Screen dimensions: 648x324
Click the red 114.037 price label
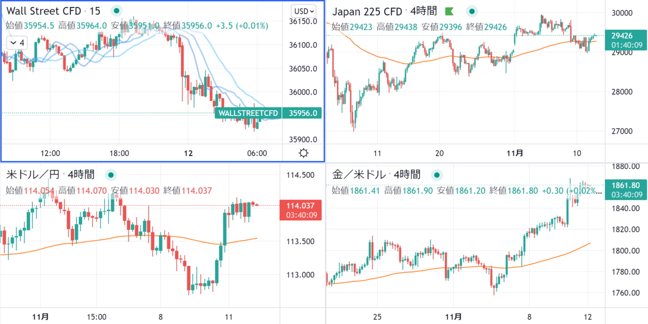tap(300, 206)
